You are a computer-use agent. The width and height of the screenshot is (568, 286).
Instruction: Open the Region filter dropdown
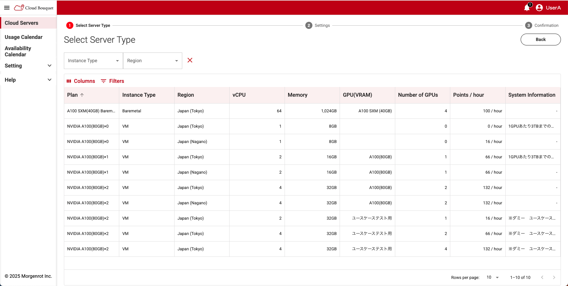(152, 61)
